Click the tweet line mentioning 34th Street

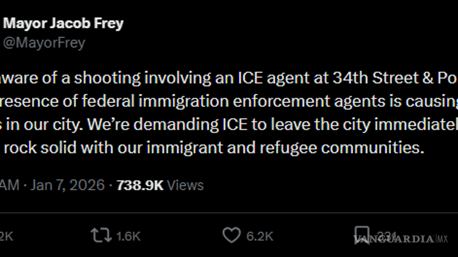point(229,78)
